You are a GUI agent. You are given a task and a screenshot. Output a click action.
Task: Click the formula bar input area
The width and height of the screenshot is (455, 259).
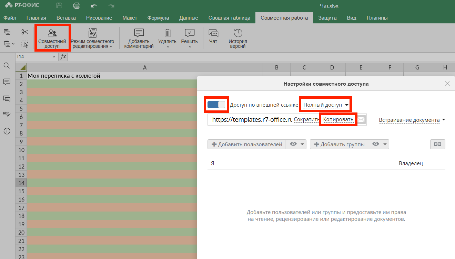point(261,56)
